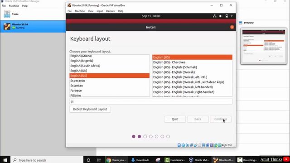Click Detect Keyboard Layout button
The image size is (290, 163).
click(x=90, y=109)
